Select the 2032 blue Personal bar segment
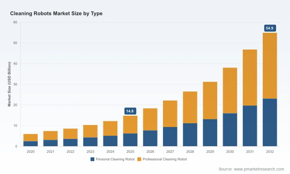Screen dimensions: 290x174 pos(270,122)
